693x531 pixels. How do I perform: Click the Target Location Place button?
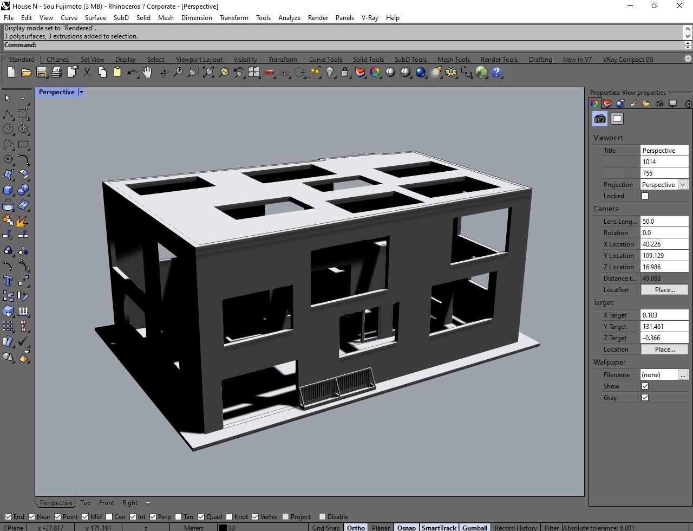[664, 349]
